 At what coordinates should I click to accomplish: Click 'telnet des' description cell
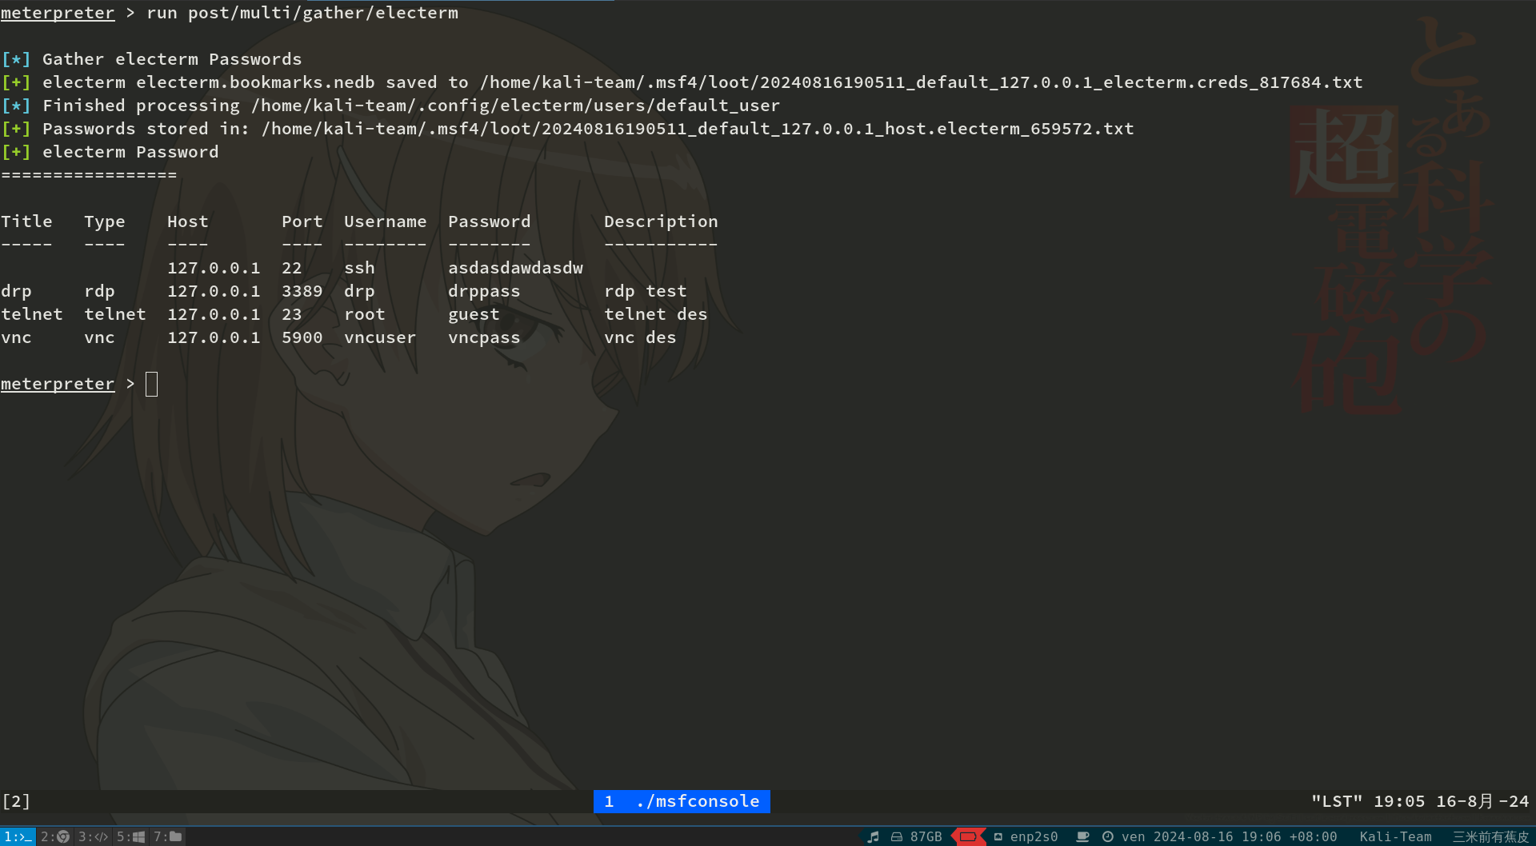[x=656, y=314]
